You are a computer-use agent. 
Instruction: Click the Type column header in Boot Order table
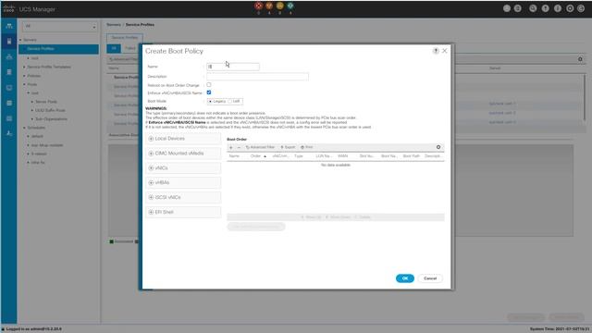(x=299, y=156)
